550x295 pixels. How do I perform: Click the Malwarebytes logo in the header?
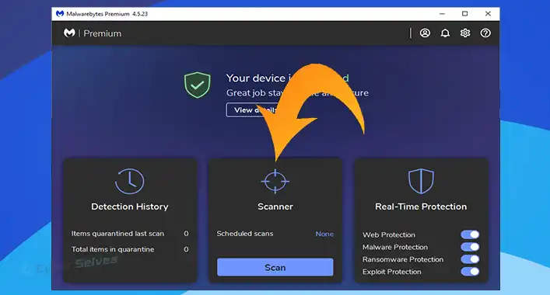click(69, 33)
